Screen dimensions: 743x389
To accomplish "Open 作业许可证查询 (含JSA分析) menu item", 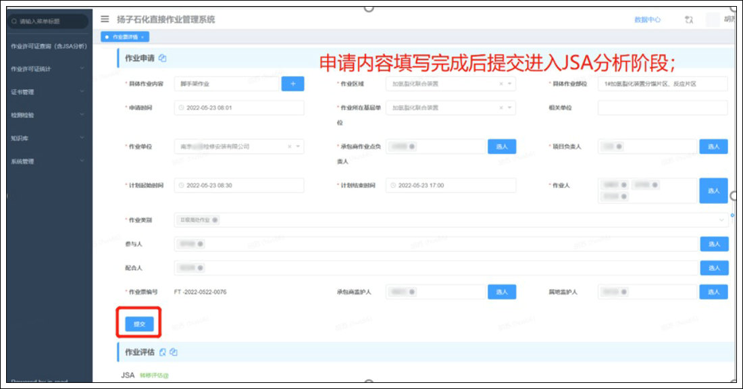I will pyautogui.click(x=49, y=46).
